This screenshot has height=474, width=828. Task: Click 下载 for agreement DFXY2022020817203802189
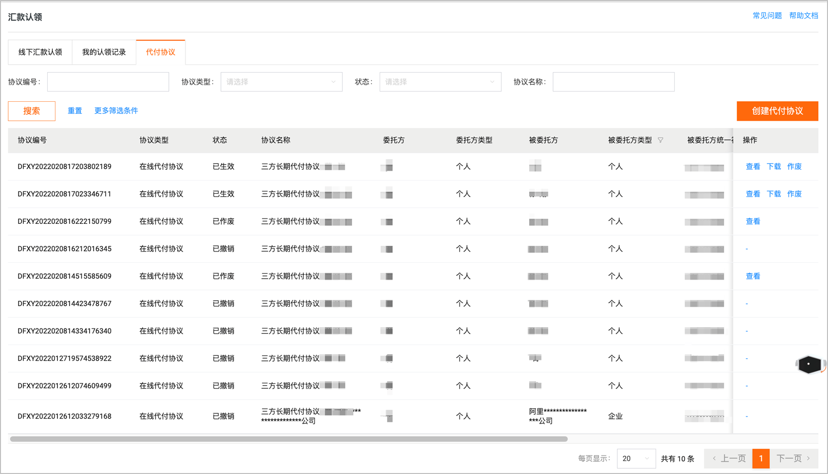pyautogui.click(x=773, y=166)
